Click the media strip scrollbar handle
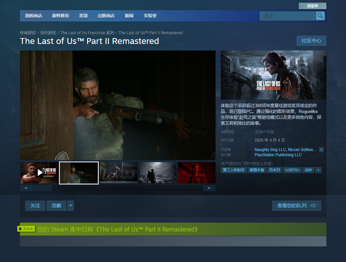This screenshot has height=262, width=346. tap(42, 188)
